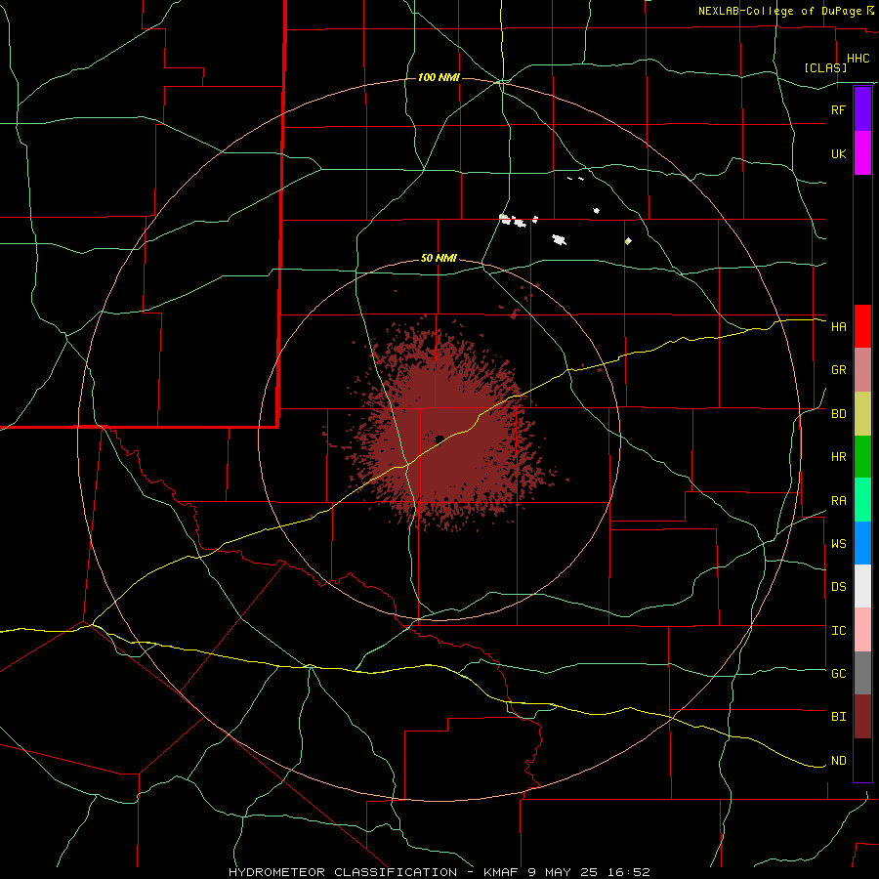Image resolution: width=879 pixels, height=879 pixels.
Task: Click the BD legend label
Action: (838, 414)
